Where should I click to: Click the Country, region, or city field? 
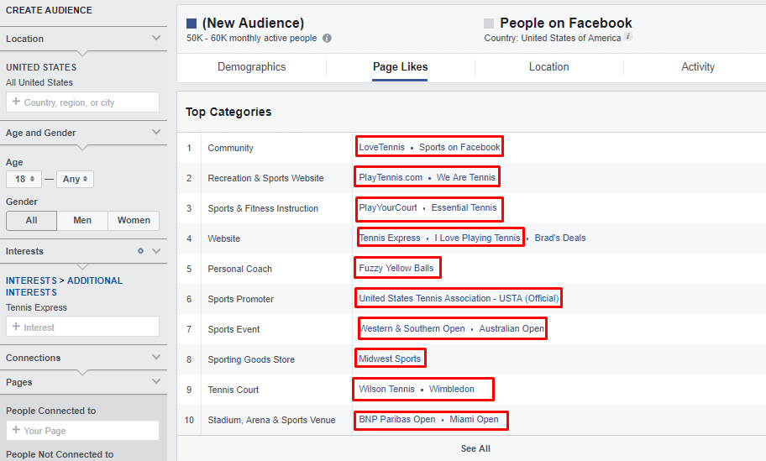point(82,102)
